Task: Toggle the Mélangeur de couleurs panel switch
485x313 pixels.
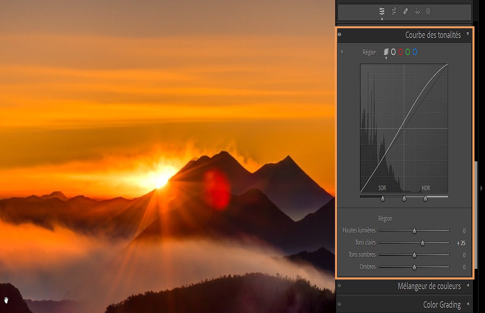Action: coord(339,286)
